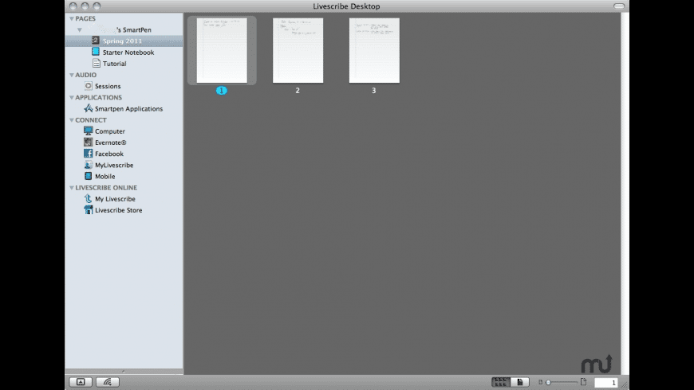This screenshot has width=694, height=390.
Task: Open the My Livescribe online icon
Action: point(88,198)
